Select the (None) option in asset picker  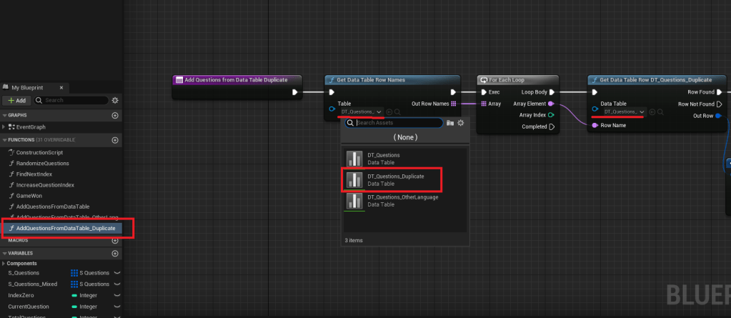pyautogui.click(x=405, y=137)
